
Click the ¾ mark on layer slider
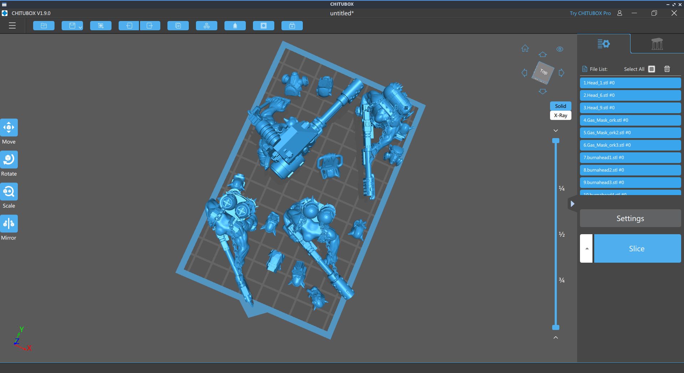562,280
